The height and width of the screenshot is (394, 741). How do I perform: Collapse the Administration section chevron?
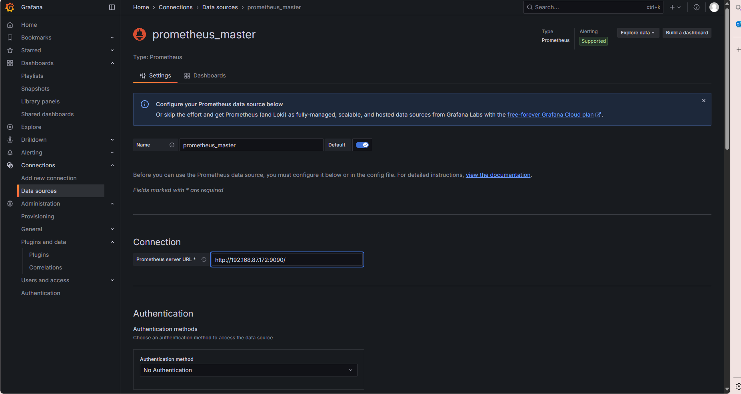point(112,204)
